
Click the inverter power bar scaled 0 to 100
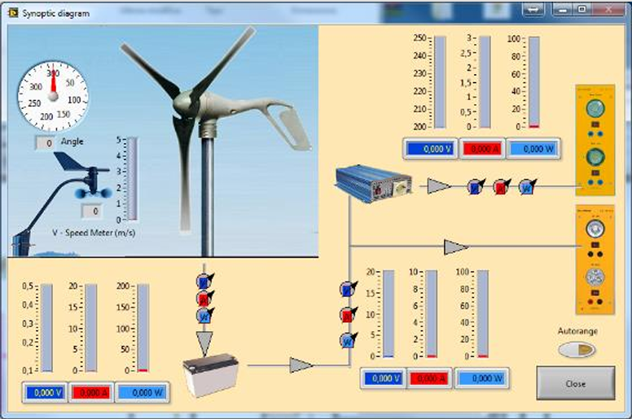(x=534, y=82)
